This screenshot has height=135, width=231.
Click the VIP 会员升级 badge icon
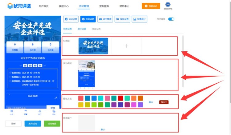click(168, 4)
